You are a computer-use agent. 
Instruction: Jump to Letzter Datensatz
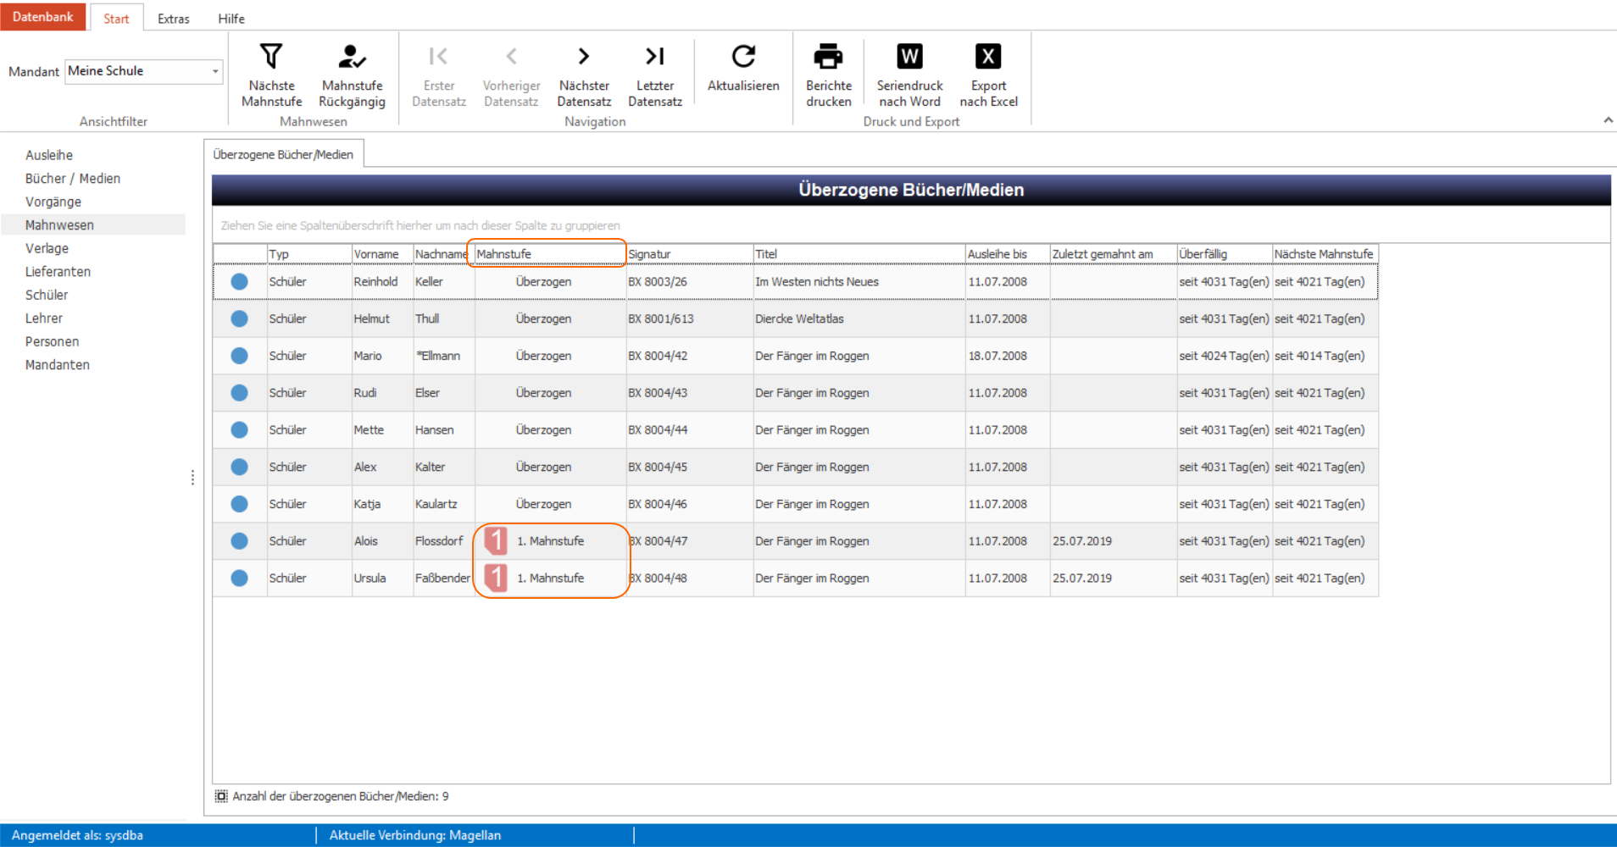pyautogui.click(x=654, y=56)
